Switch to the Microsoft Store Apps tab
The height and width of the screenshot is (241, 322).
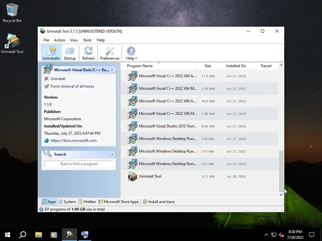[119, 202]
